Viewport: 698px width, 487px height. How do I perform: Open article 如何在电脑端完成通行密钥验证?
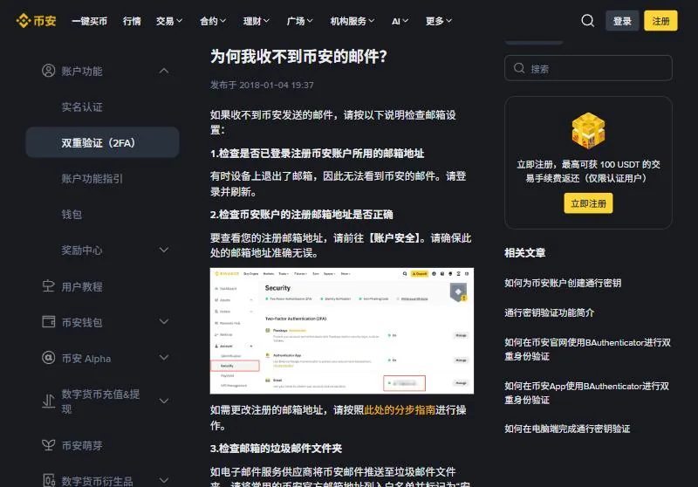point(567,429)
